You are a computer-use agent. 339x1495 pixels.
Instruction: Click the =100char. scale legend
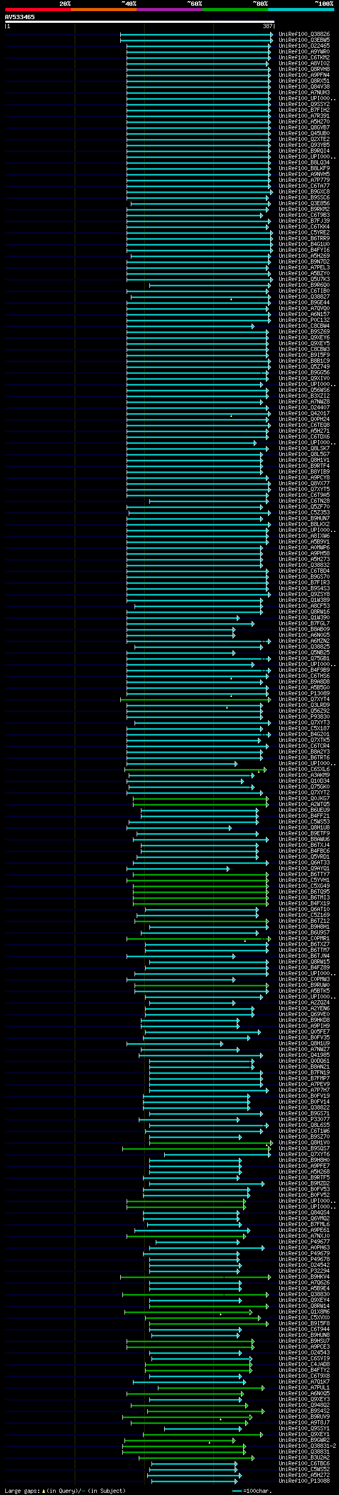pos(252,1491)
